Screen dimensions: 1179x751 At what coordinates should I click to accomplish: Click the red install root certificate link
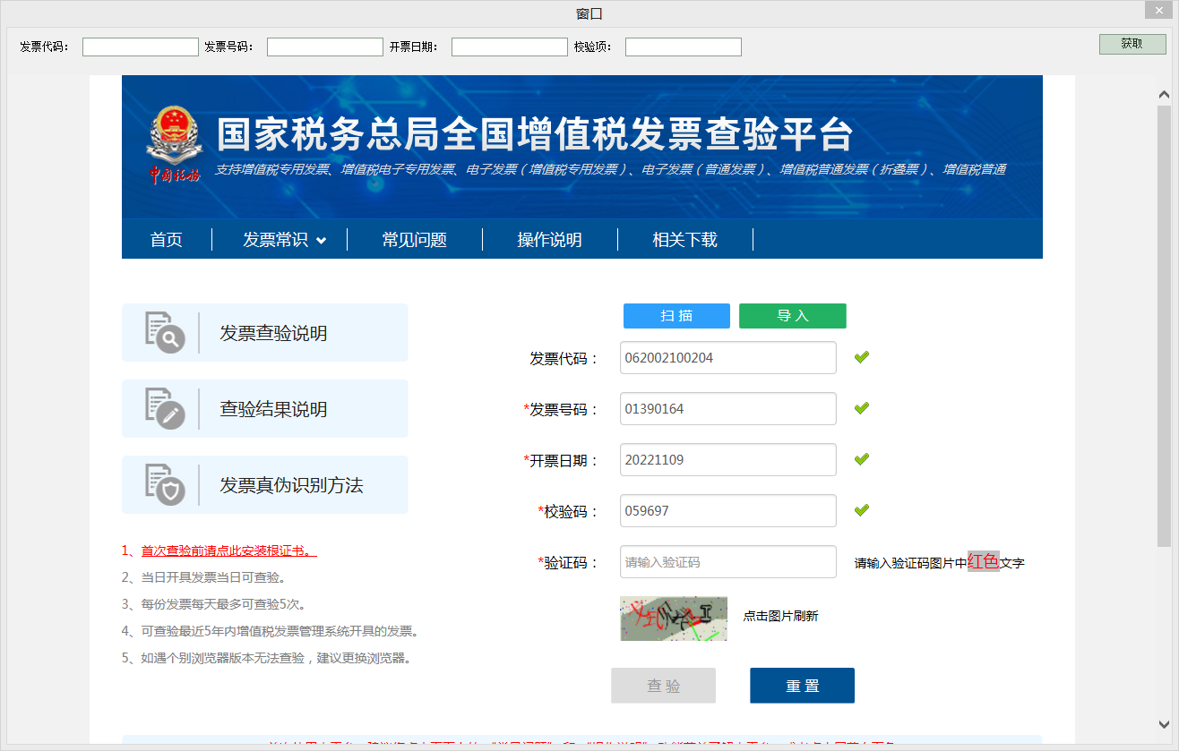tap(228, 550)
